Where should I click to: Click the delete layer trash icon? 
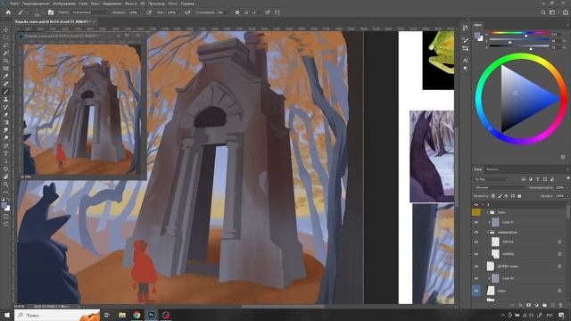[560, 305]
